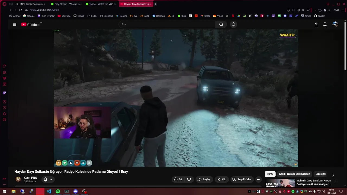Add page to bookmarks heart icon
Image resolution: width=347 pixels, height=195 pixels.
coord(308,10)
